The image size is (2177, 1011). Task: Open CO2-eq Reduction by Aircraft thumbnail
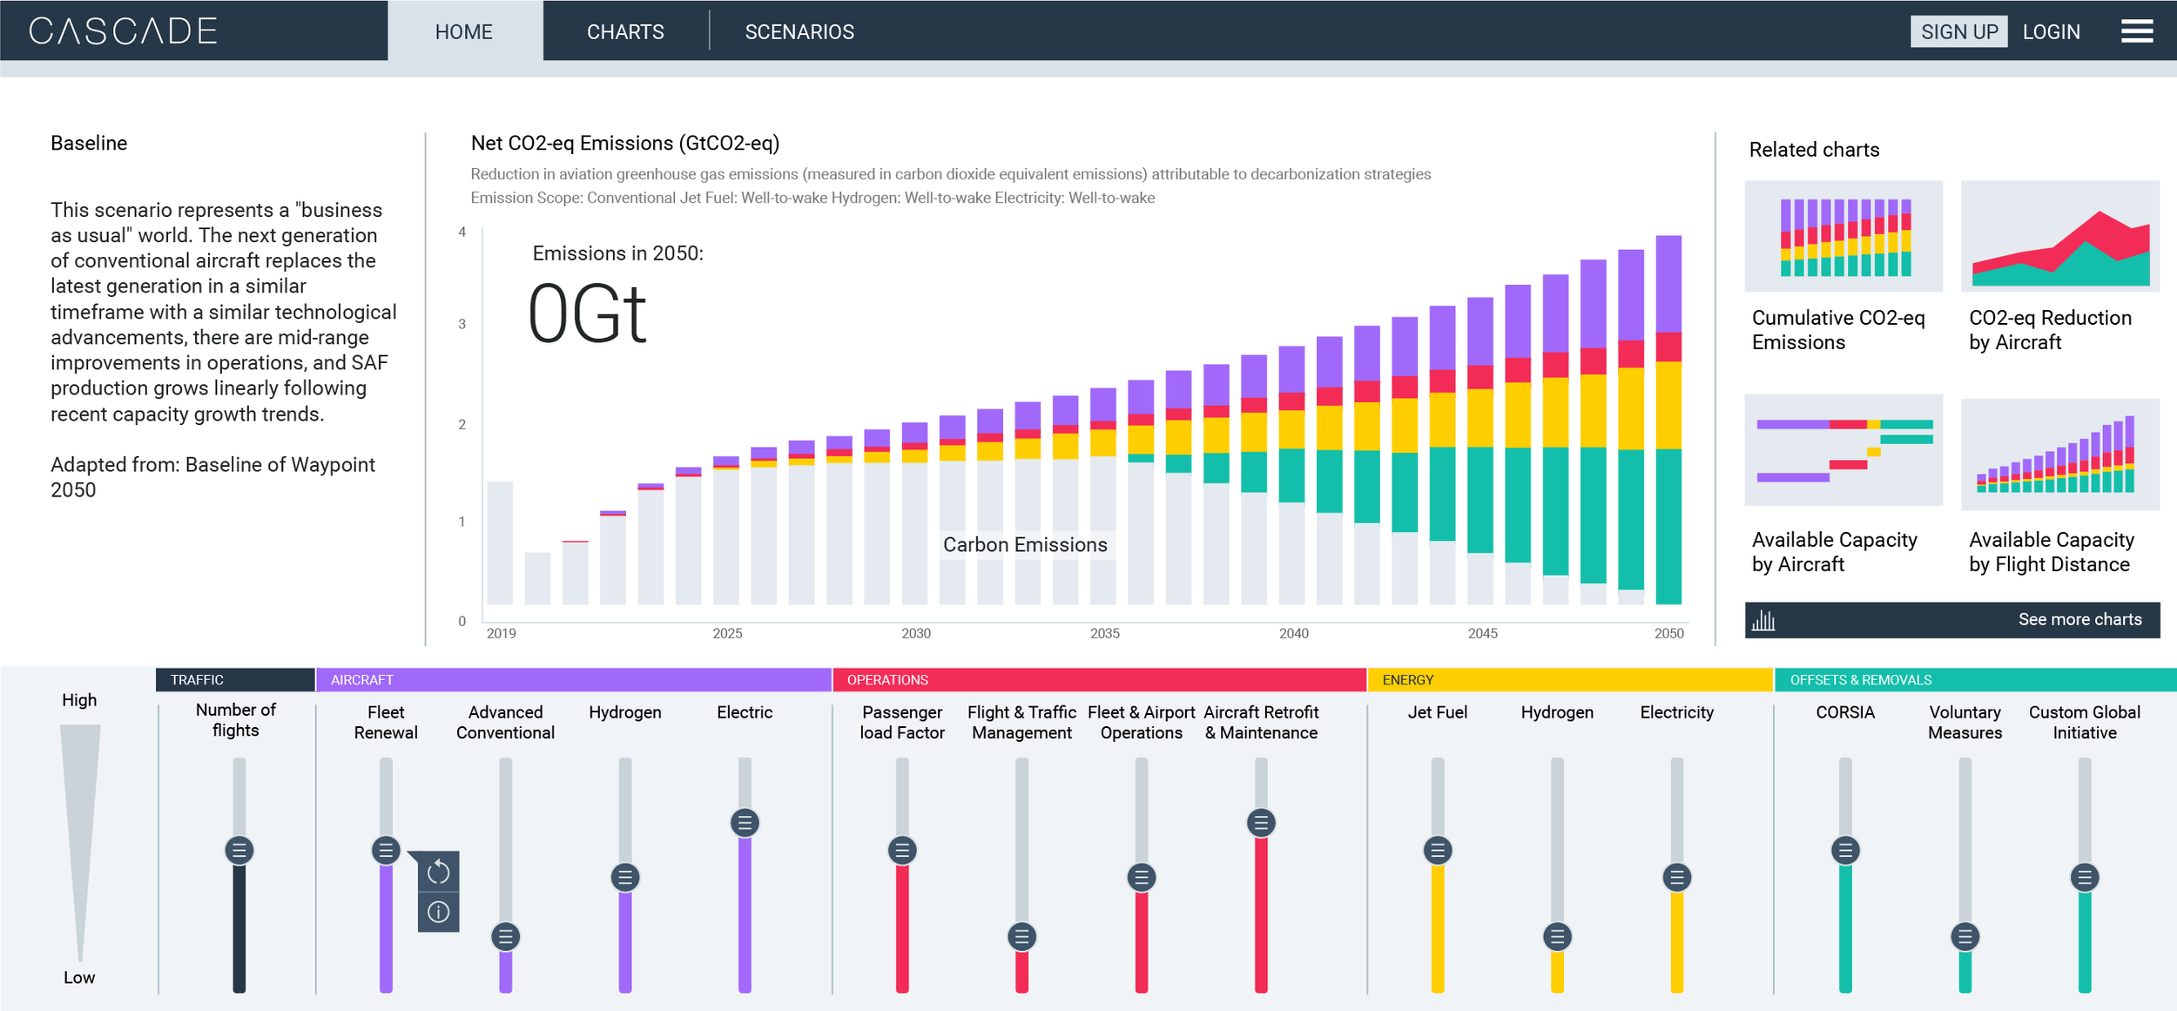[x=2059, y=237]
